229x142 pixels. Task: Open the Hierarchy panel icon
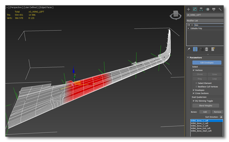click(x=201, y=9)
